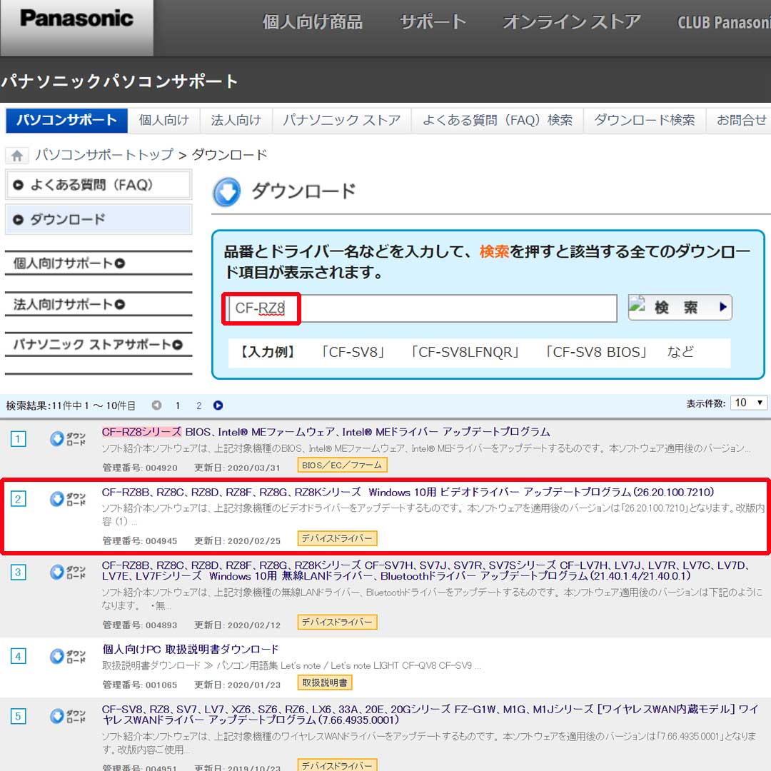The width and height of the screenshot is (771, 771).
Task: Open よくある質問（FAQ） in sidebar
Action: click(x=98, y=185)
